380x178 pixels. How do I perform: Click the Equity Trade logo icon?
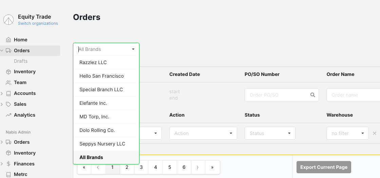tap(8, 20)
